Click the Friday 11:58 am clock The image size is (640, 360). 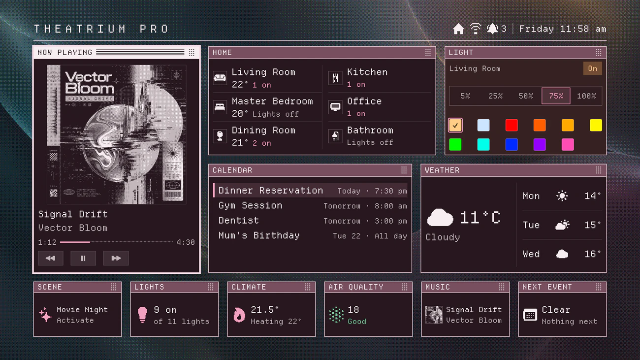[563, 29]
